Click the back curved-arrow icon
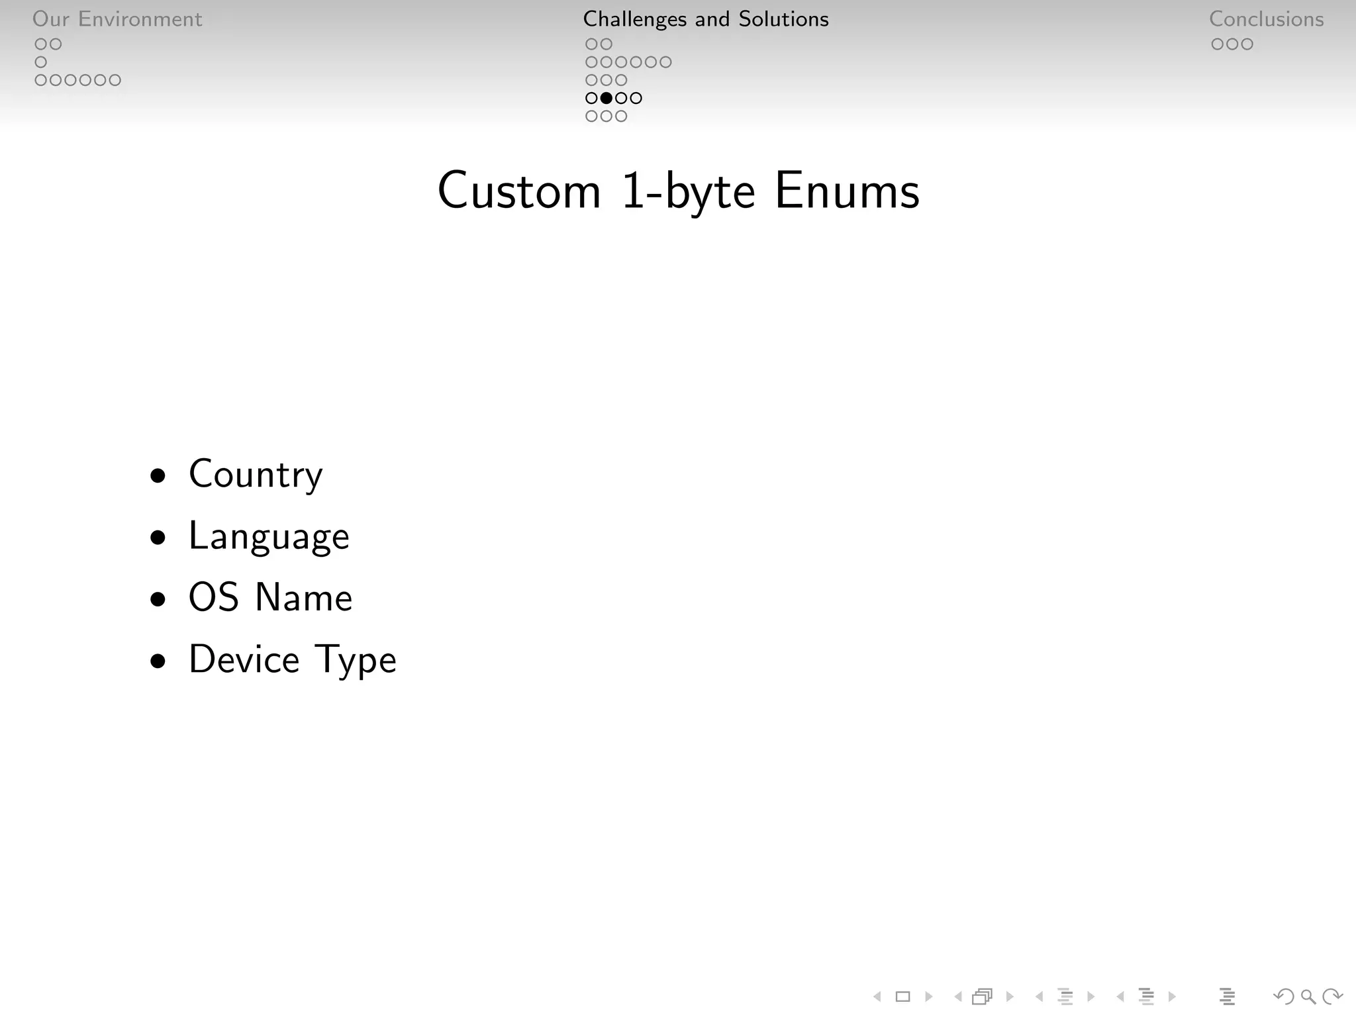Screen dimensions: 1356x1017 [1283, 996]
